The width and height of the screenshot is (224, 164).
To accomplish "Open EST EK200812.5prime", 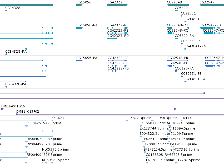I will [157, 144].
